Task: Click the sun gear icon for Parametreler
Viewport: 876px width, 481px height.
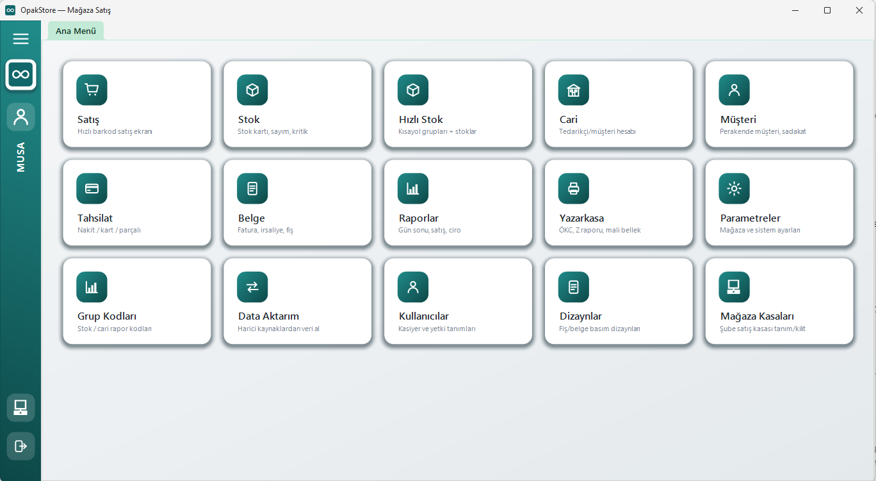Action: click(734, 189)
